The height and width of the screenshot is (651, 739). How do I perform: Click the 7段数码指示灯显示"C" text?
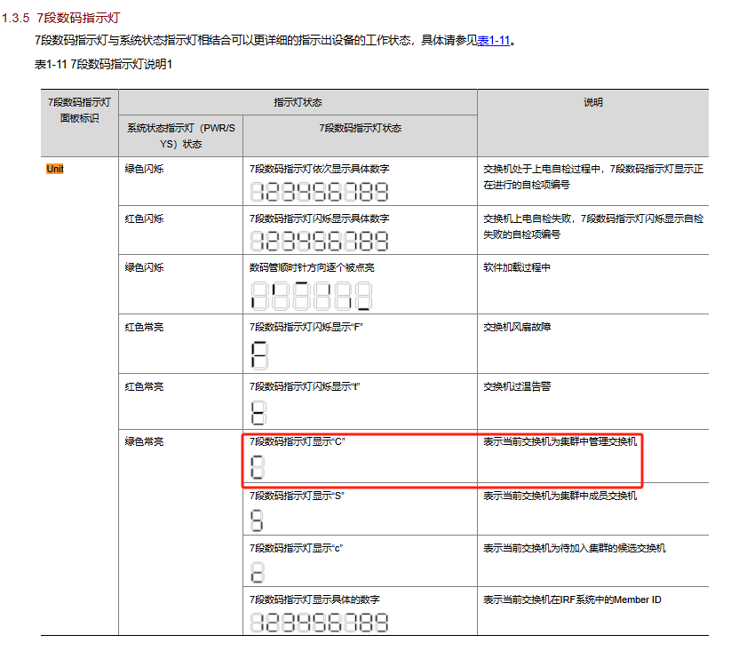[297, 441]
